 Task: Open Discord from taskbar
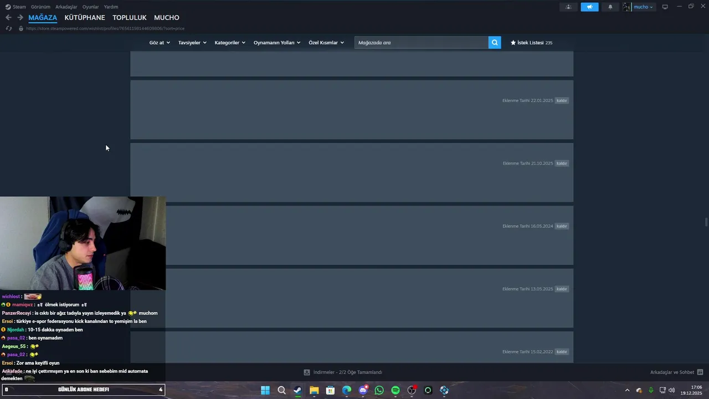363,390
